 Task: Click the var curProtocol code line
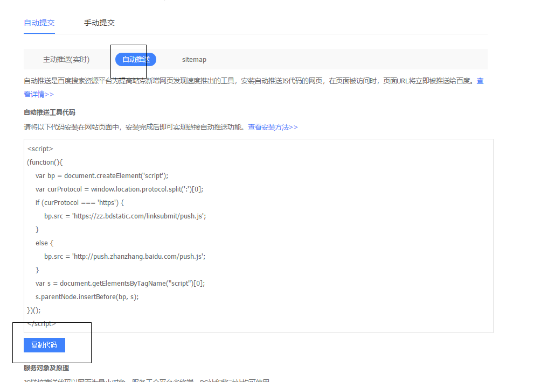(x=119, y=189)
